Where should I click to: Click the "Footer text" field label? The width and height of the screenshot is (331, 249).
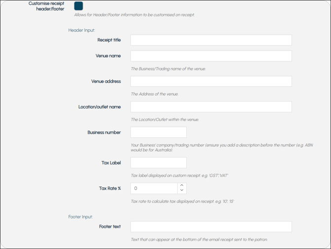[110, 227]
